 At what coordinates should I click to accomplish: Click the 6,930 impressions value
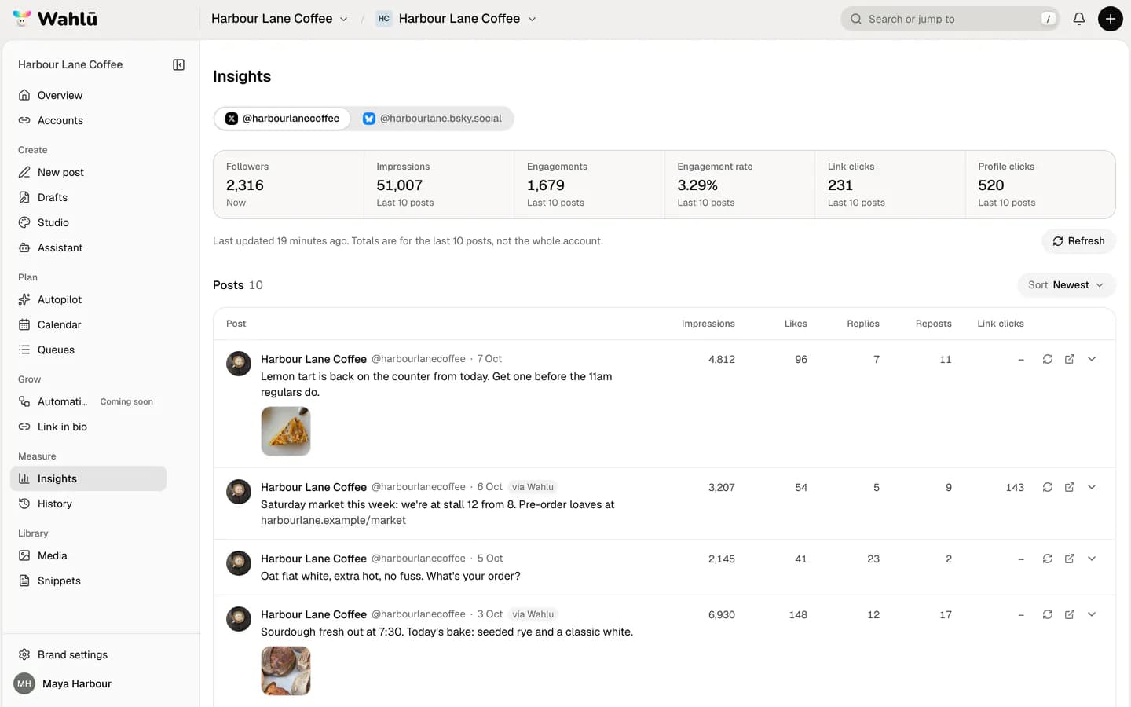point(722,614)
